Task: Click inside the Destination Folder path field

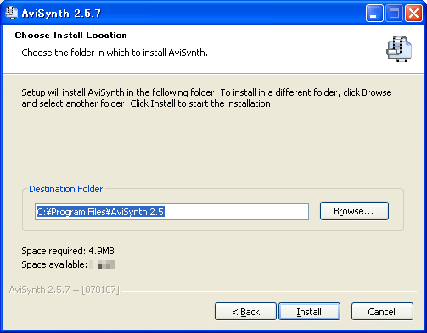Action: [171, 212]
